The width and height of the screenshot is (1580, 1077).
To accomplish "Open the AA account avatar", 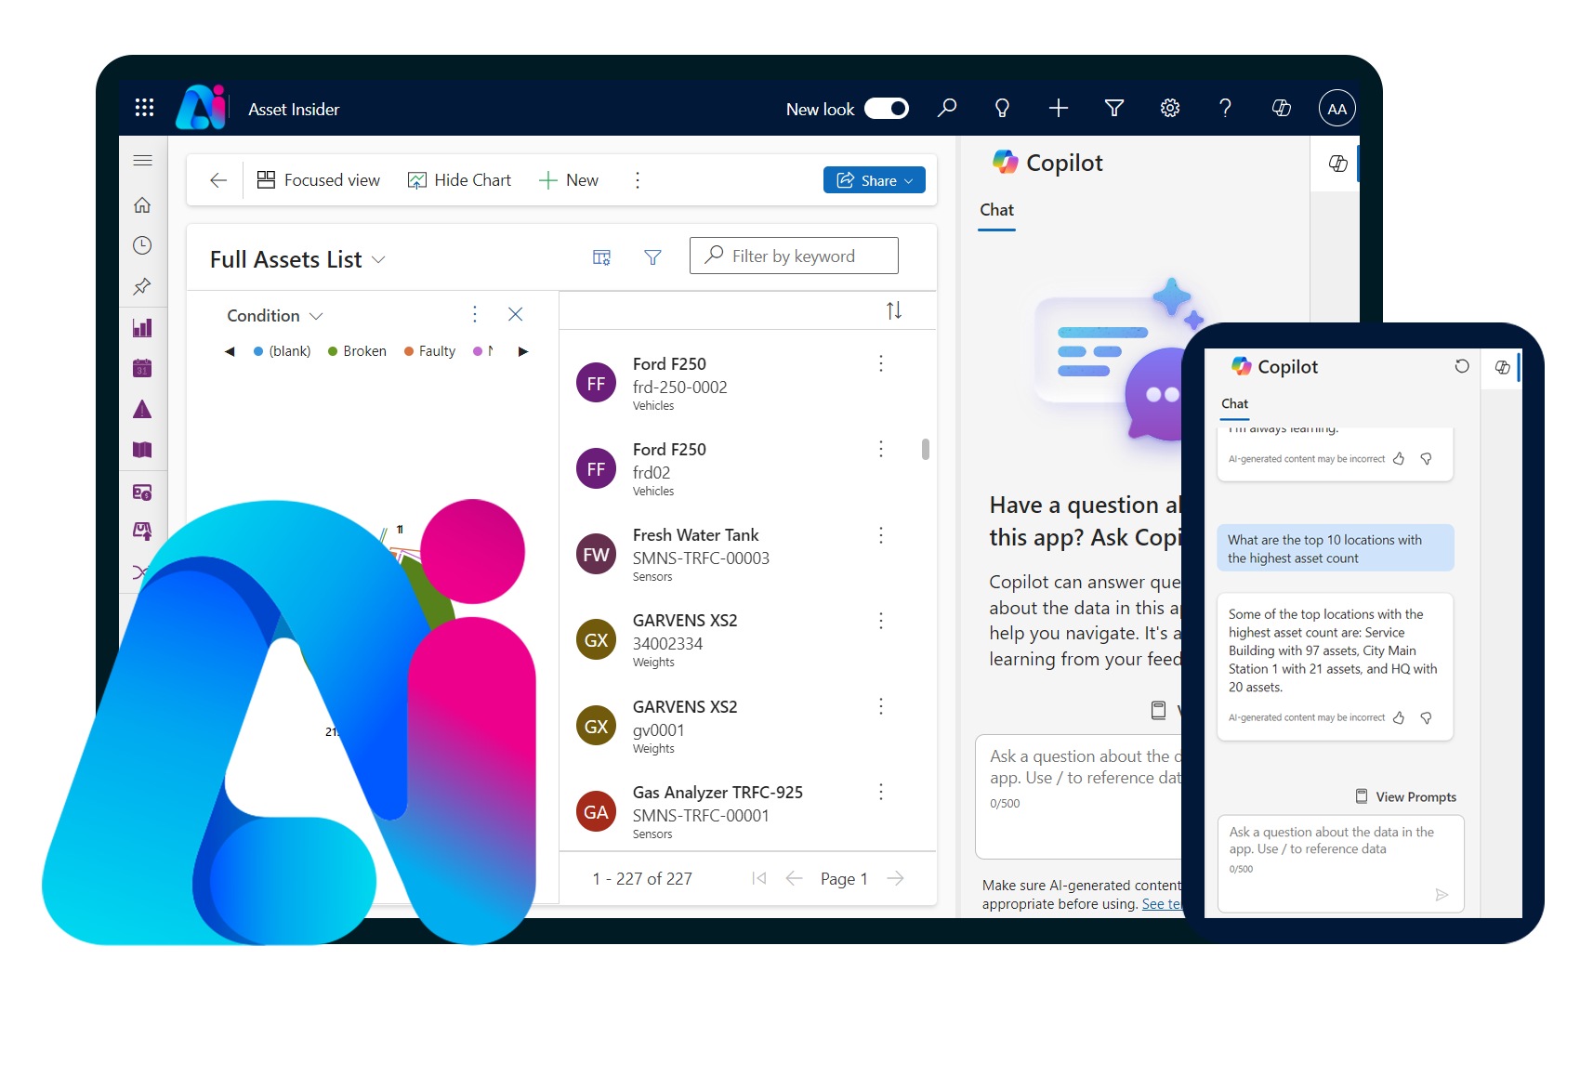I will [x=1336, y=109].
